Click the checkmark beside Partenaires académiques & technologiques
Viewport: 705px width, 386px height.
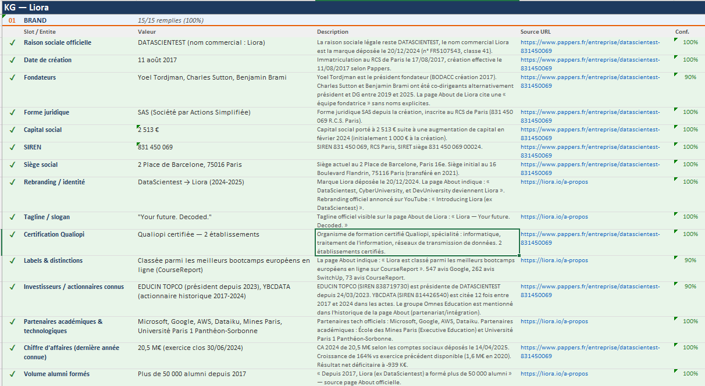[12, 321]
